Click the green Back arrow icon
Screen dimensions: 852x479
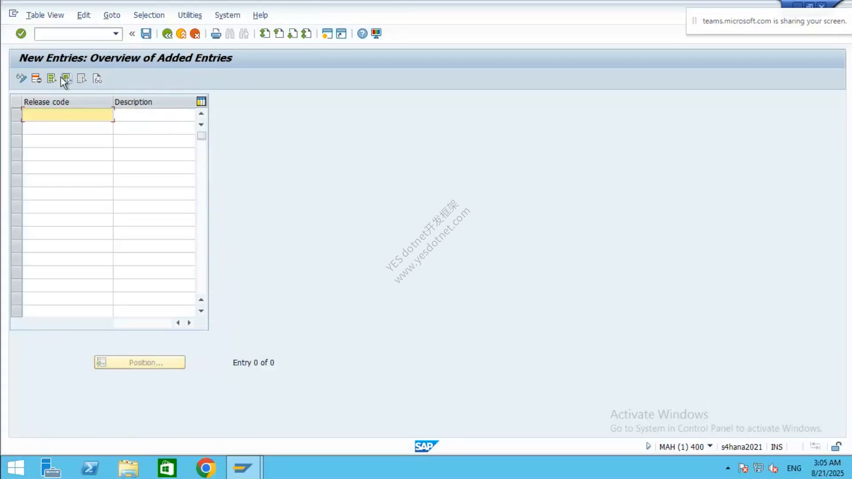tap(167, 34)
